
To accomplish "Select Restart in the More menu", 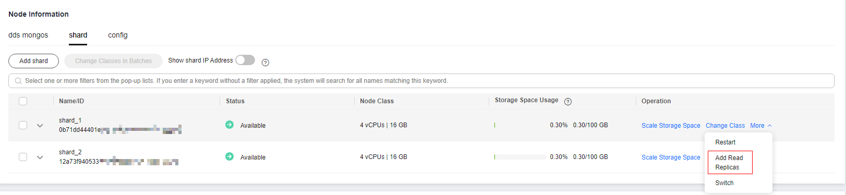I will pyautogui.click(x=726, y=142).
